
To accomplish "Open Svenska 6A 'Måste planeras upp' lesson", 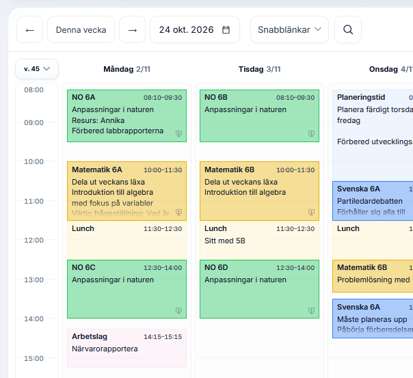I will click(373, 319).
